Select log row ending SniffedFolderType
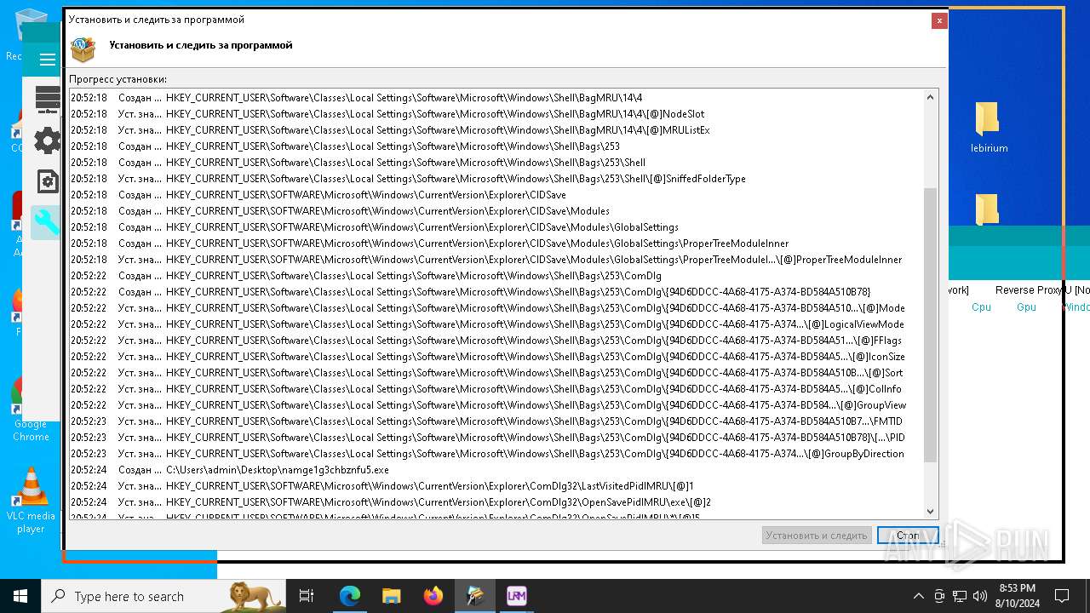This screenshot has width=1090, height=613. pos(496,179)
